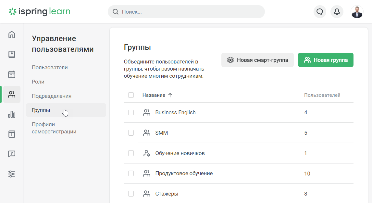Open Профили саморегистрации menu item
The height and width of the screenshot is (203, 372).
pos(54,128)
